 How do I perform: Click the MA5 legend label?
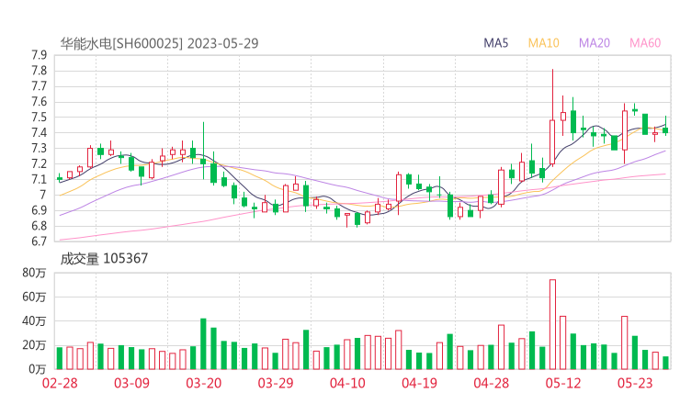point(495,43)
